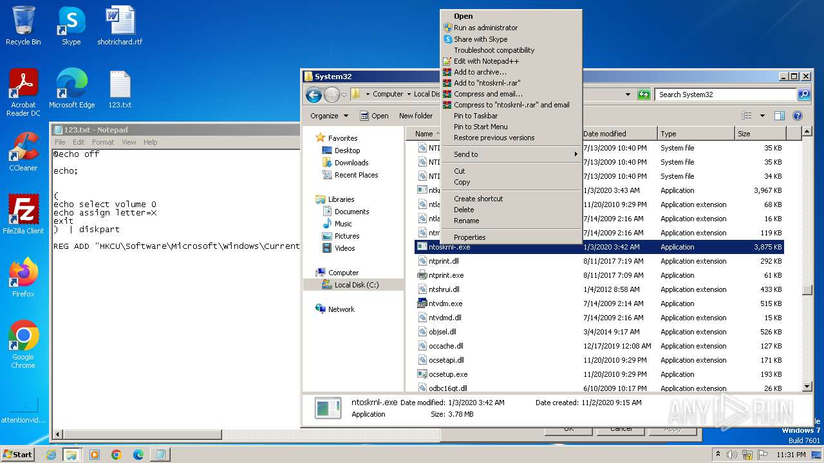Open Documents library in navigation pane
The width and height of the screenshot is (824, 463).
pos(351,212)
